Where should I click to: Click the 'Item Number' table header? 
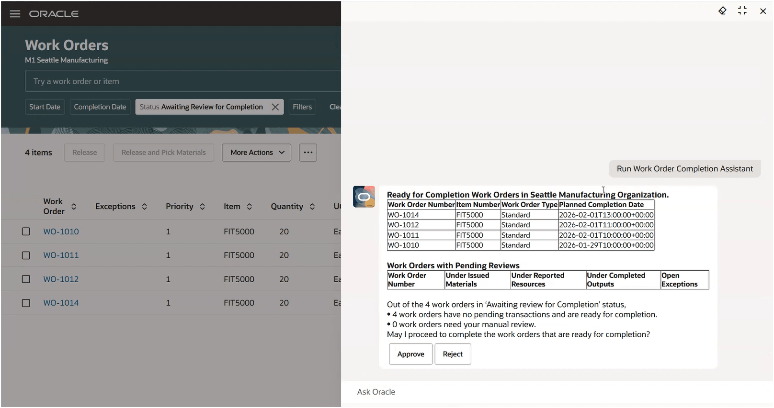[478, 205]
